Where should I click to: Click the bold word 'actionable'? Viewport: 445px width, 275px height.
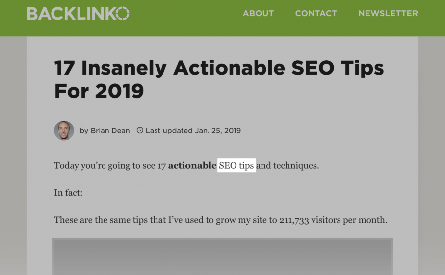(192, 165)
